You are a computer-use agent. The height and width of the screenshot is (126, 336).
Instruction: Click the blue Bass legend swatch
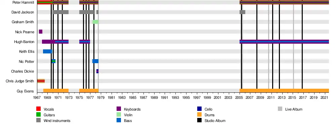119,120
